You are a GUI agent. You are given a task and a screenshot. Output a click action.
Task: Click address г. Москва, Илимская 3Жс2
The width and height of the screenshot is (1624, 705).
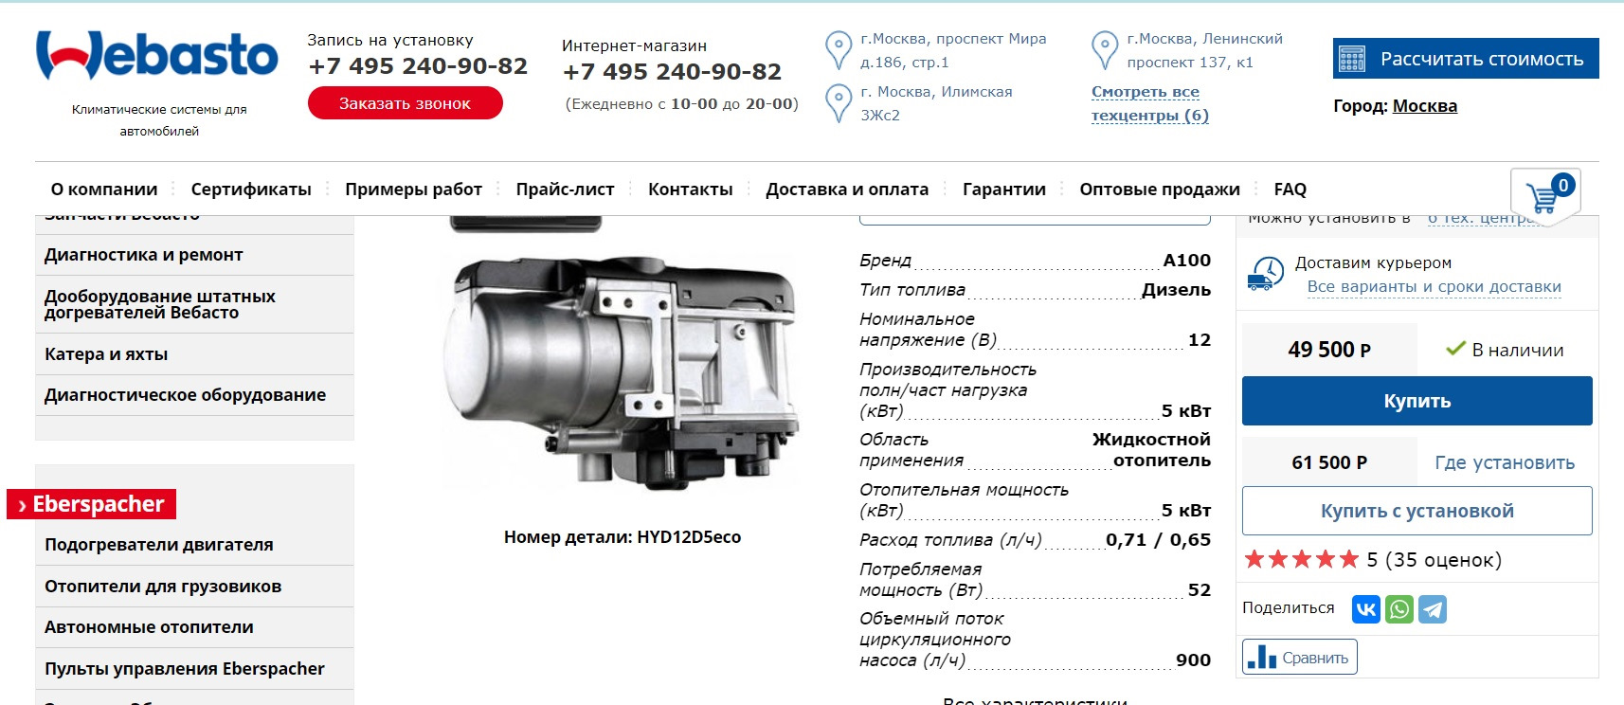click(936, 103)
